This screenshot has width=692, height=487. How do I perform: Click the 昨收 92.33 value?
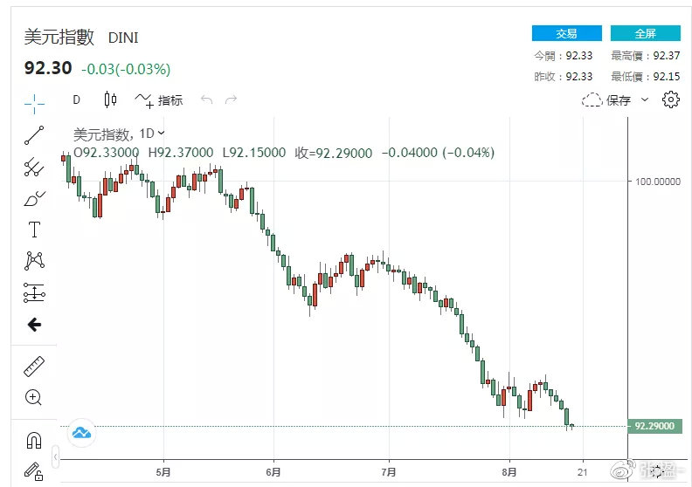point(579,76)
